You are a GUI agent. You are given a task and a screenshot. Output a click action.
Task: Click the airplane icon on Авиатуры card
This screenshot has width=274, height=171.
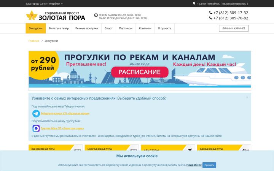click(x=190, y=149)
